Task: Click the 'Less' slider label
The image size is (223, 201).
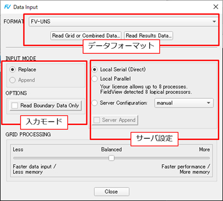Action: (18, 149)
